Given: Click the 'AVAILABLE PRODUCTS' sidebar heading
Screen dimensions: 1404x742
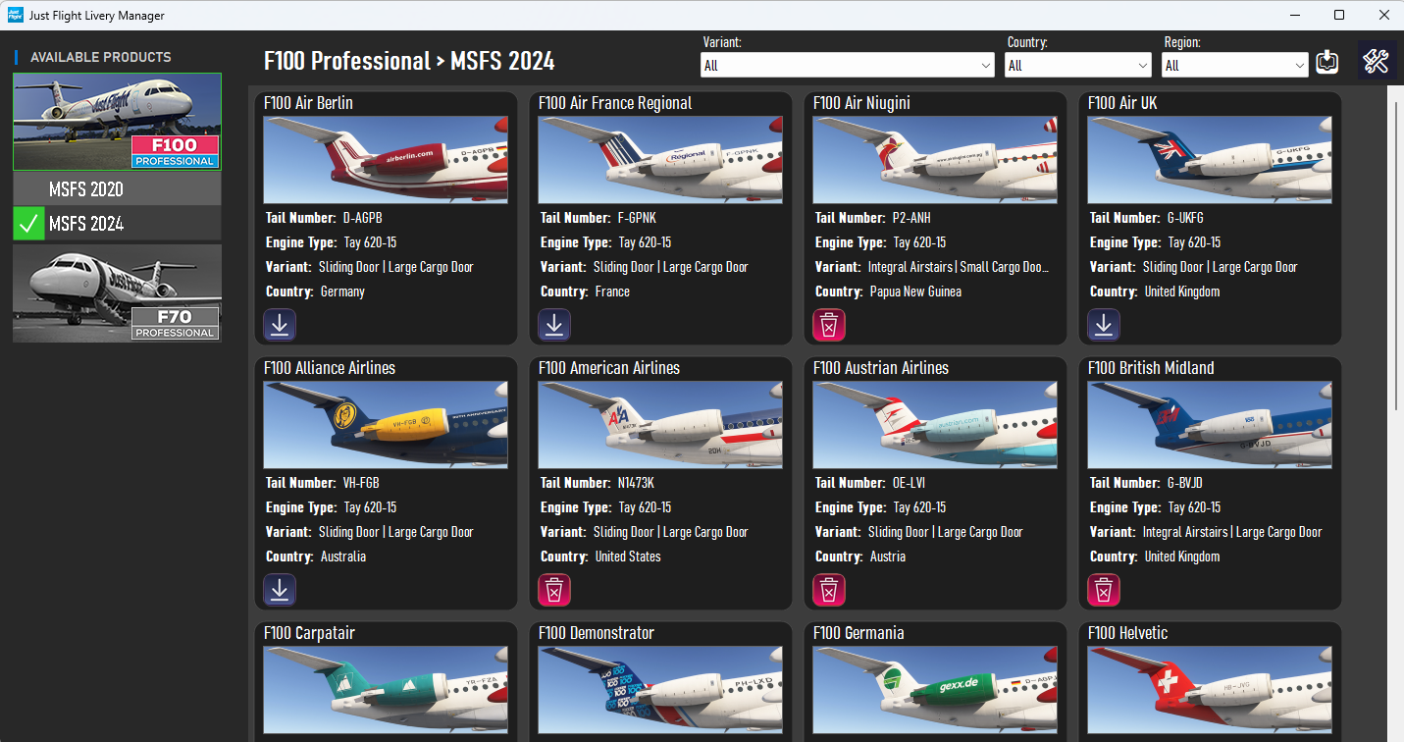Looking at the screenshot, I should click(101, 57).
